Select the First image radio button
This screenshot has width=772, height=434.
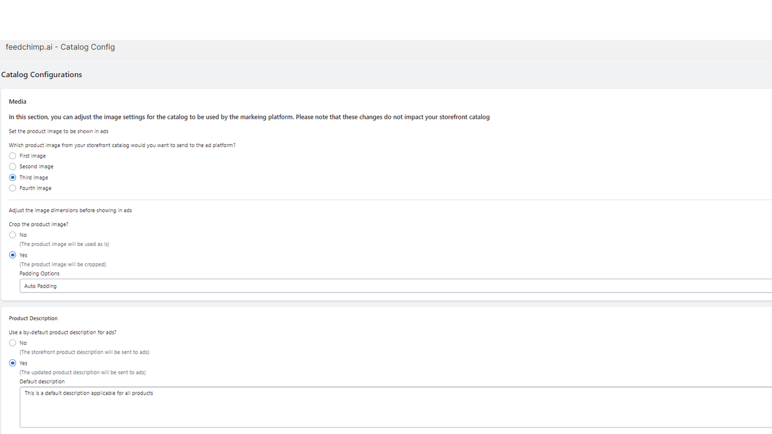(13, 156)
